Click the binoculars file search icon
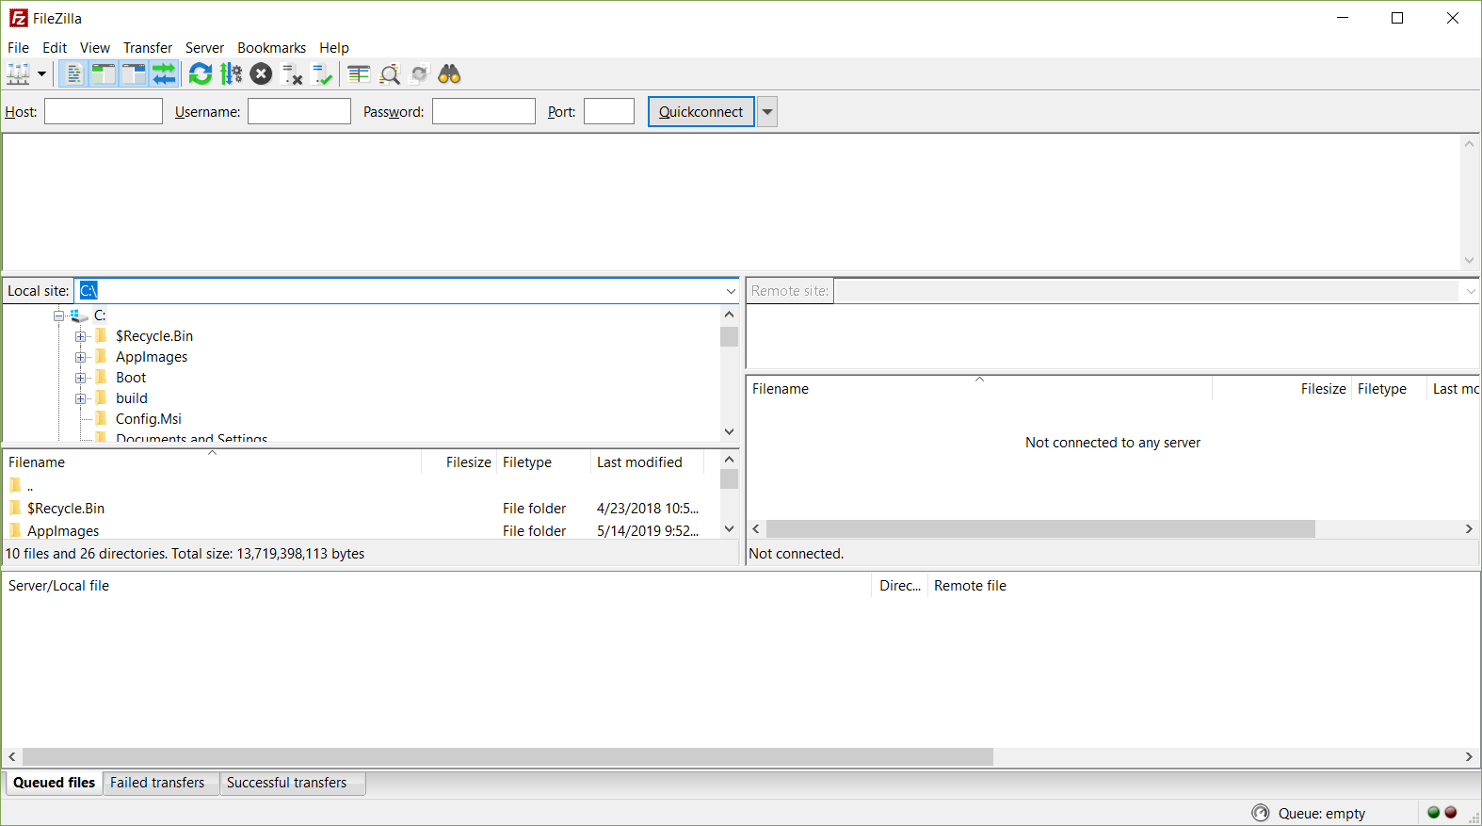Viewport: 1482px width, 826px height. tap(449, 74)
